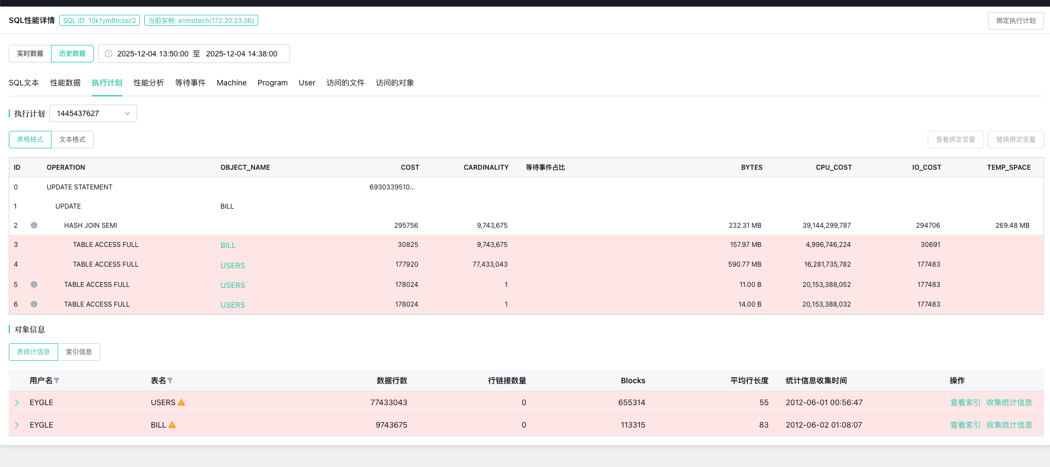Screen dimensions: 1050x467
Task: Open the Machine tab
Action: (x=231, y=83)
